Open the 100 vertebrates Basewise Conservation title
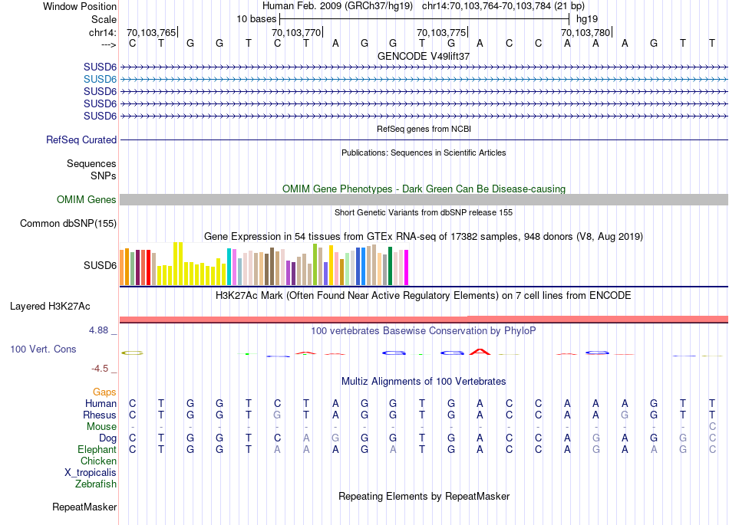Viewport: 729px width, 525px height. coord(424,331)
